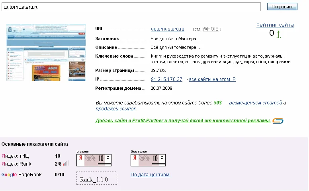Click the green up-arrow rating icon

(278, 34)
